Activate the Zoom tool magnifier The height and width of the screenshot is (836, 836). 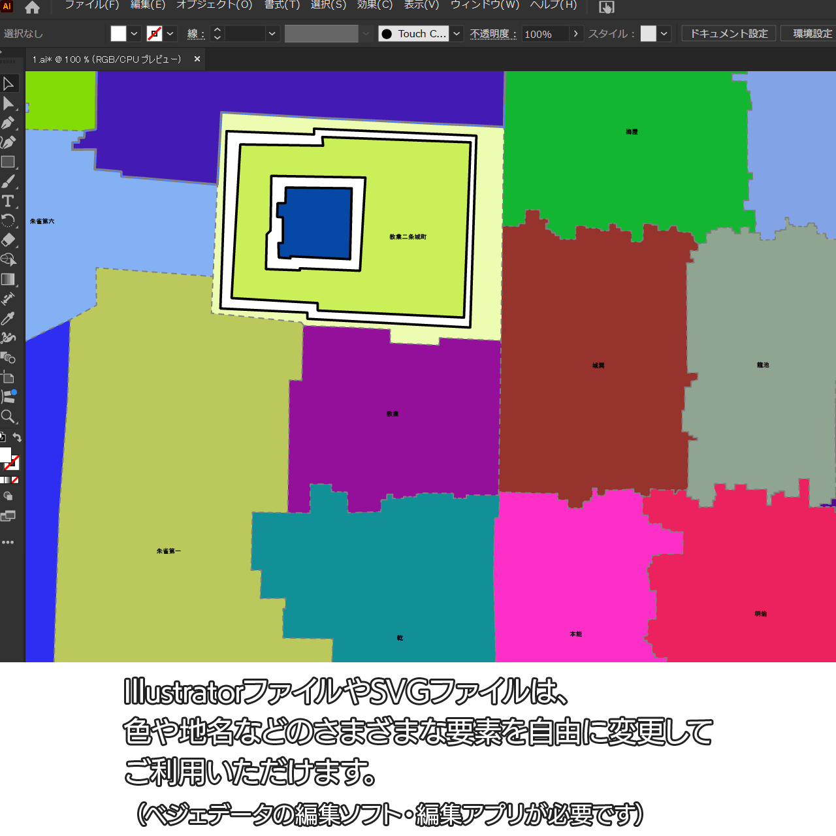(x=8, y=417)
